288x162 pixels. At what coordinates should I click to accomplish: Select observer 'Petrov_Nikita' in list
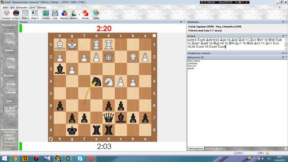[x=193, y=61]
